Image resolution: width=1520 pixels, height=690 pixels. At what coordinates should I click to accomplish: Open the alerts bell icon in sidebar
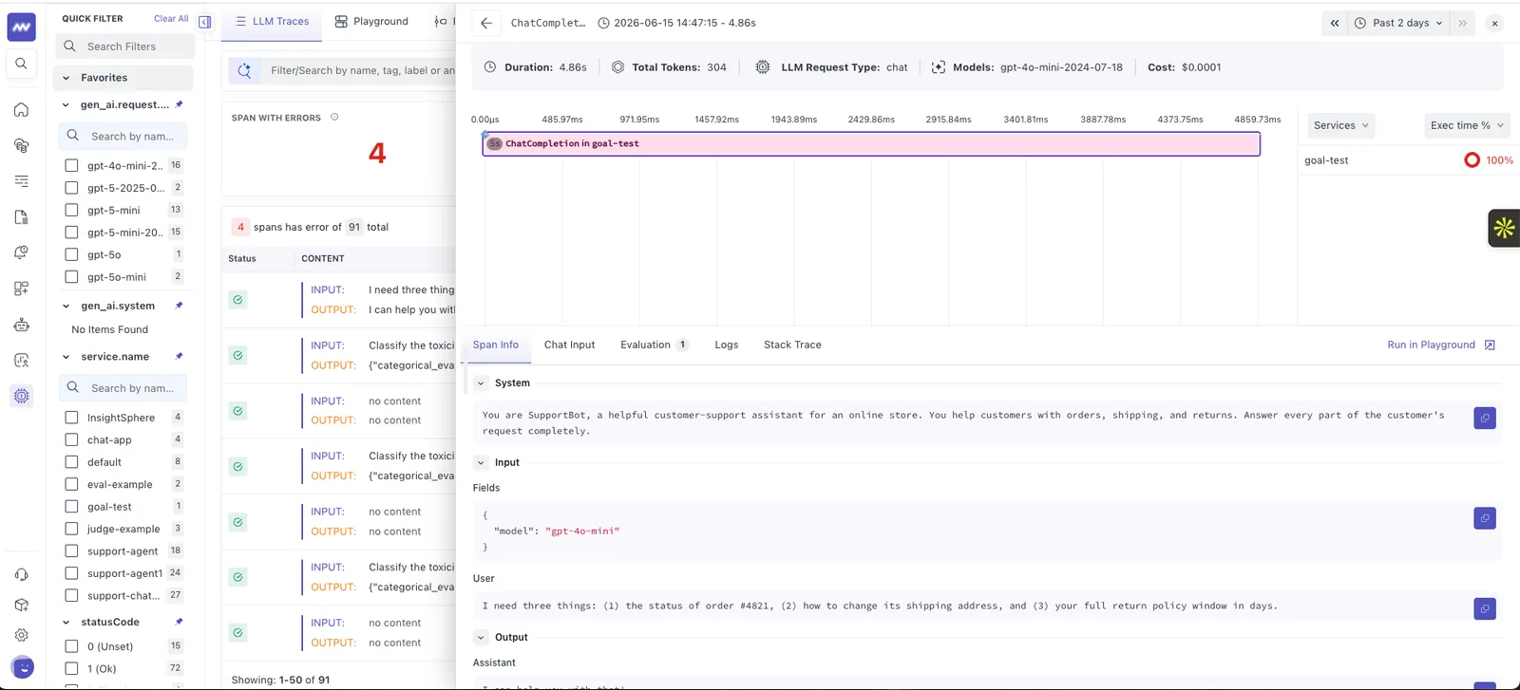click(21, 252)
